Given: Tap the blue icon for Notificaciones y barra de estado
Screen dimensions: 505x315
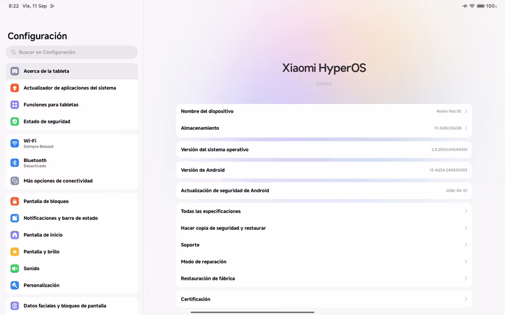Looking at the screenshot, I should click(15, 218).
